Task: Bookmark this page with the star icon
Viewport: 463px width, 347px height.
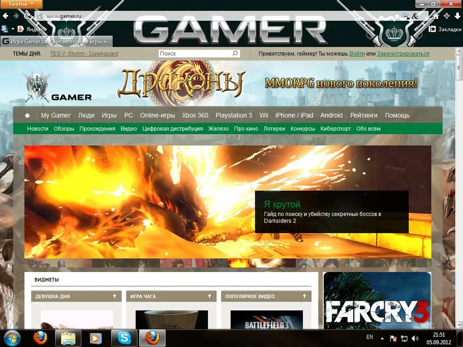Action: pyautogui.click(x=397, y=16)
